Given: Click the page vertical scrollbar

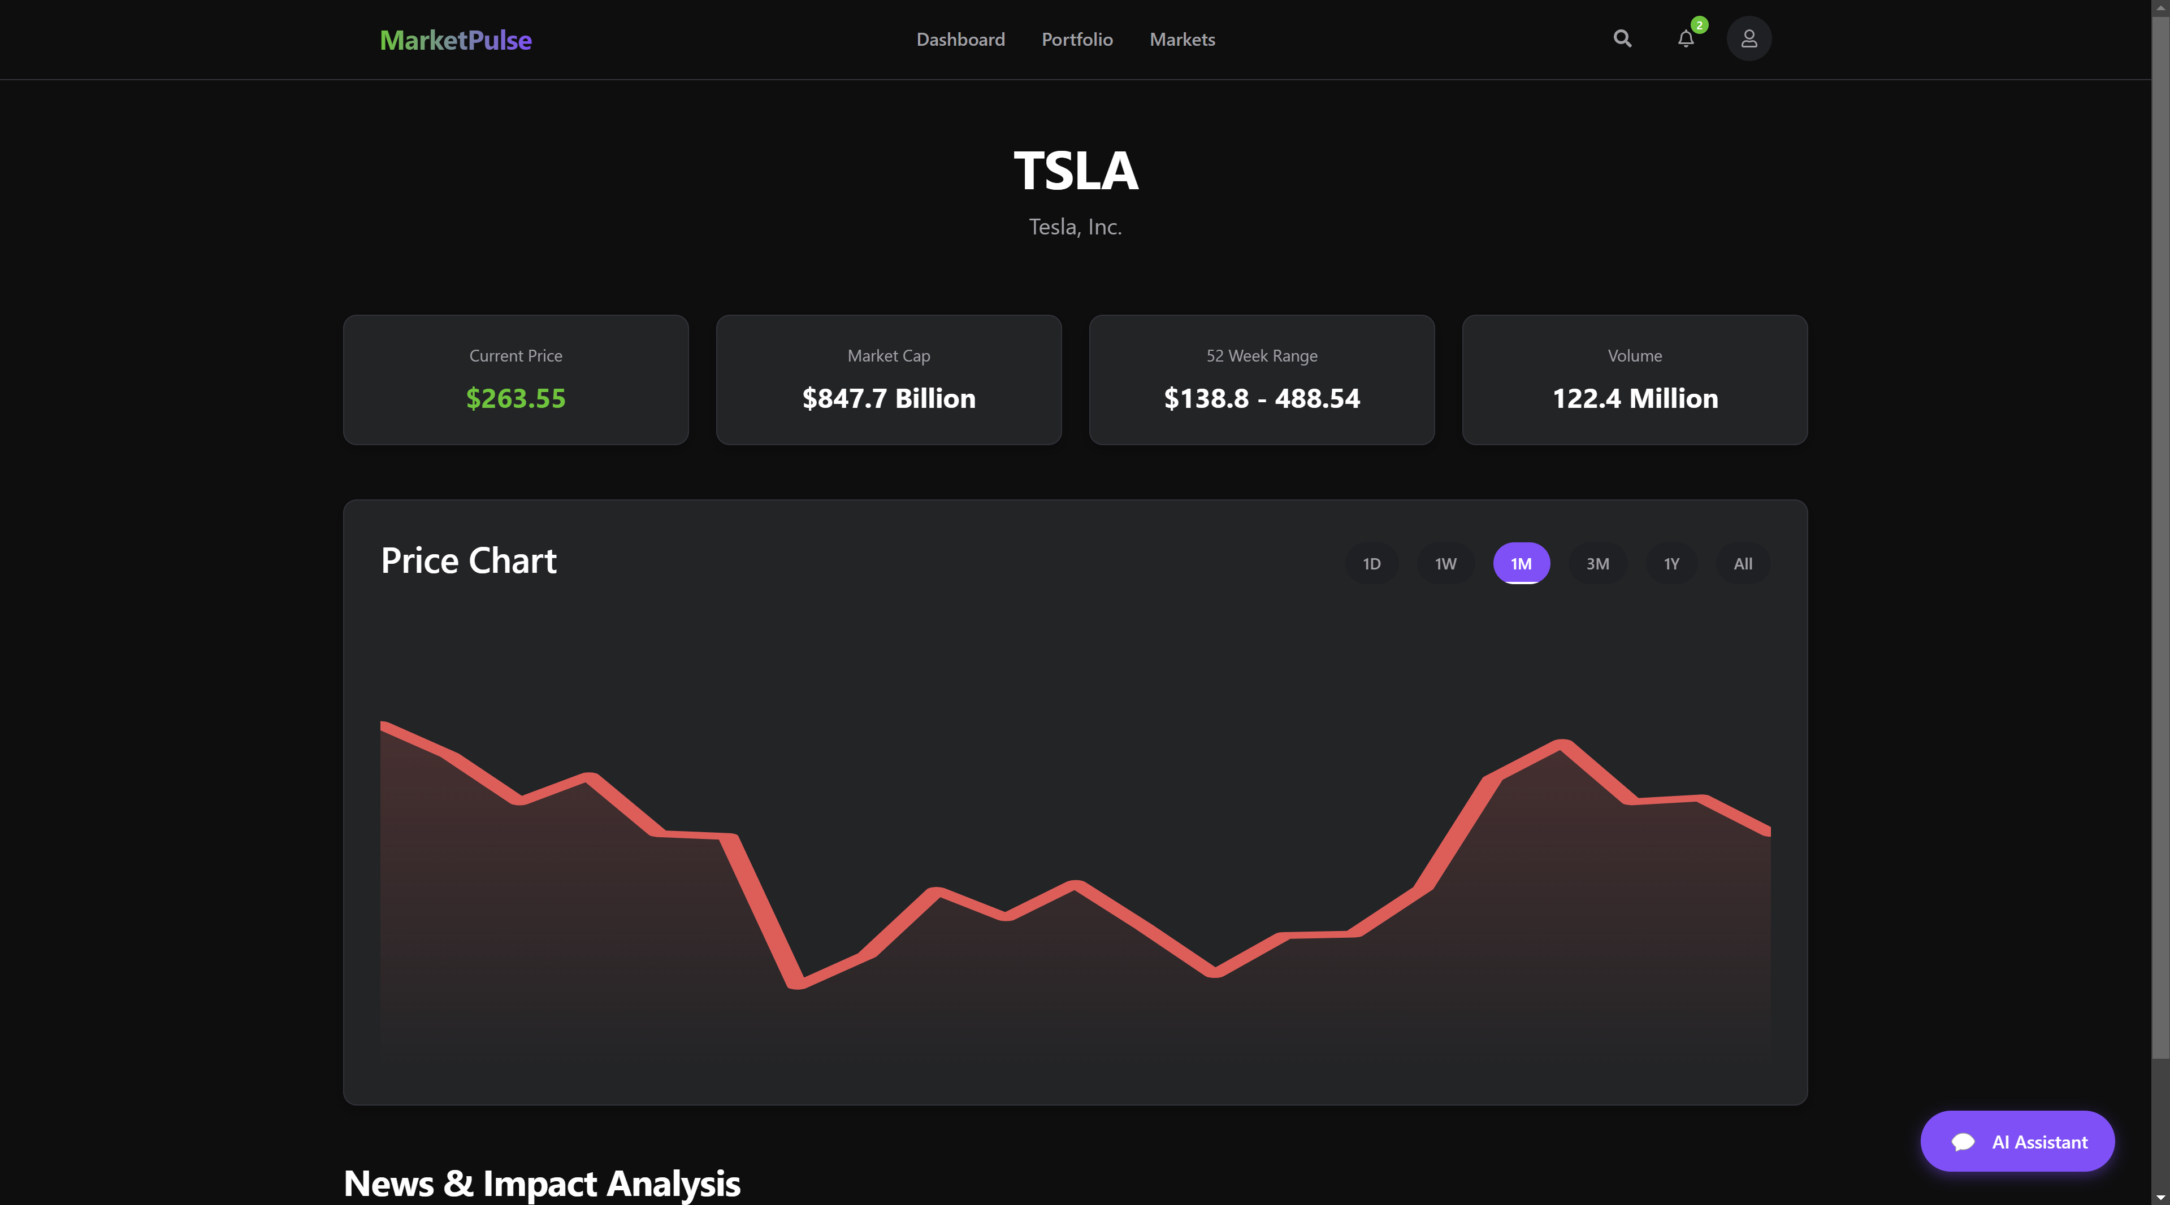Looking at the screenshot, I should click(2160, 539).
